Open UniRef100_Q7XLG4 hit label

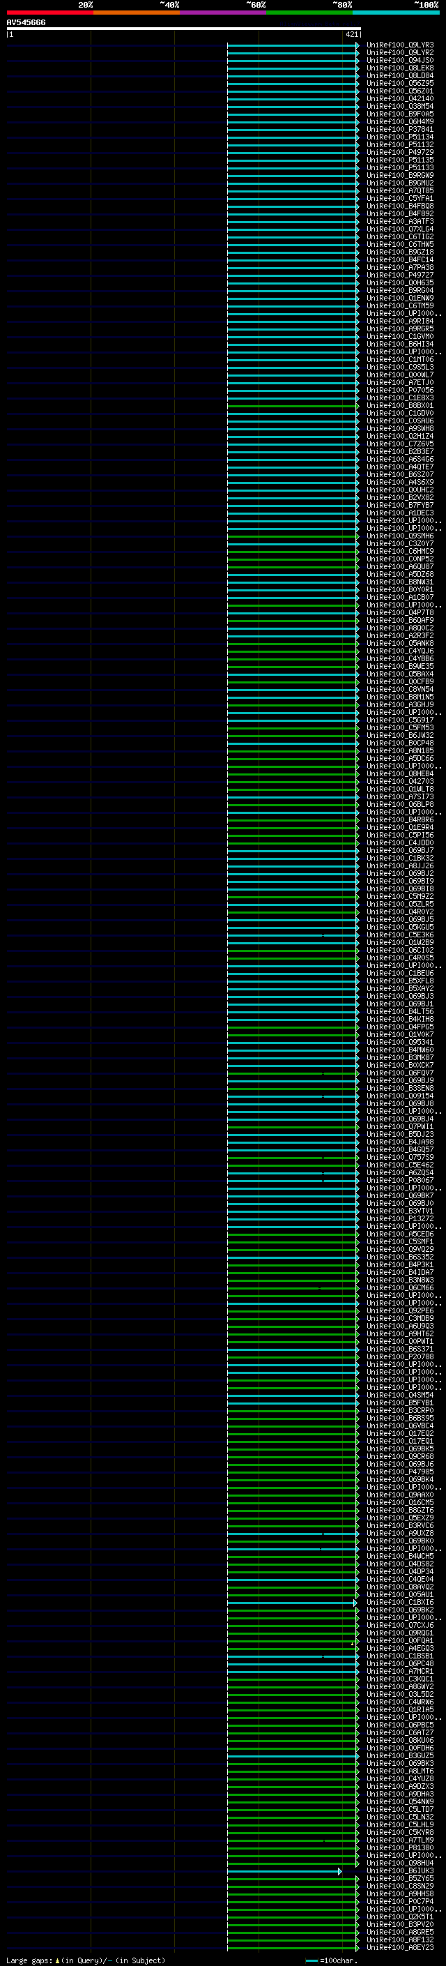(400, 229)
